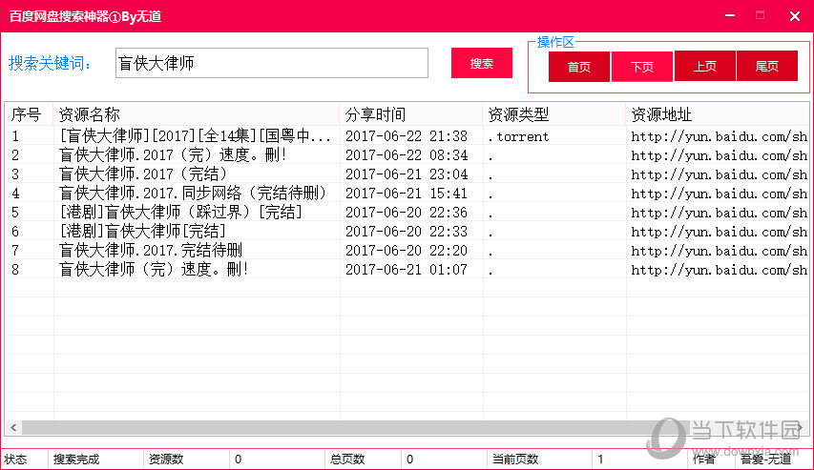Click share time 2017-06-21 23:04

pyautogui.click(x=407, y=174)
